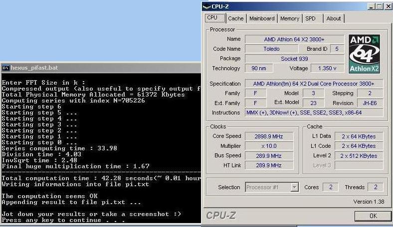Click the Ext. Family value F

(x=255, y=103)
